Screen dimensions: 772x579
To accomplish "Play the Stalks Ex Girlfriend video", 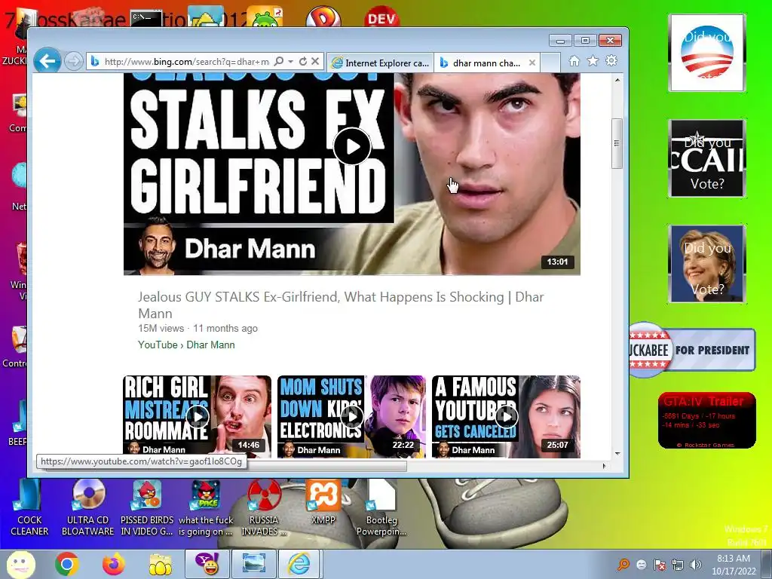I will coord(352,146).
